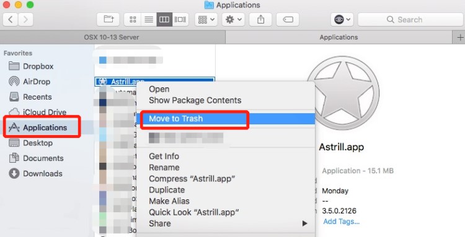Expand the Share submenu
The width and height of the screenshot is (465, 237).
point(226,223)
